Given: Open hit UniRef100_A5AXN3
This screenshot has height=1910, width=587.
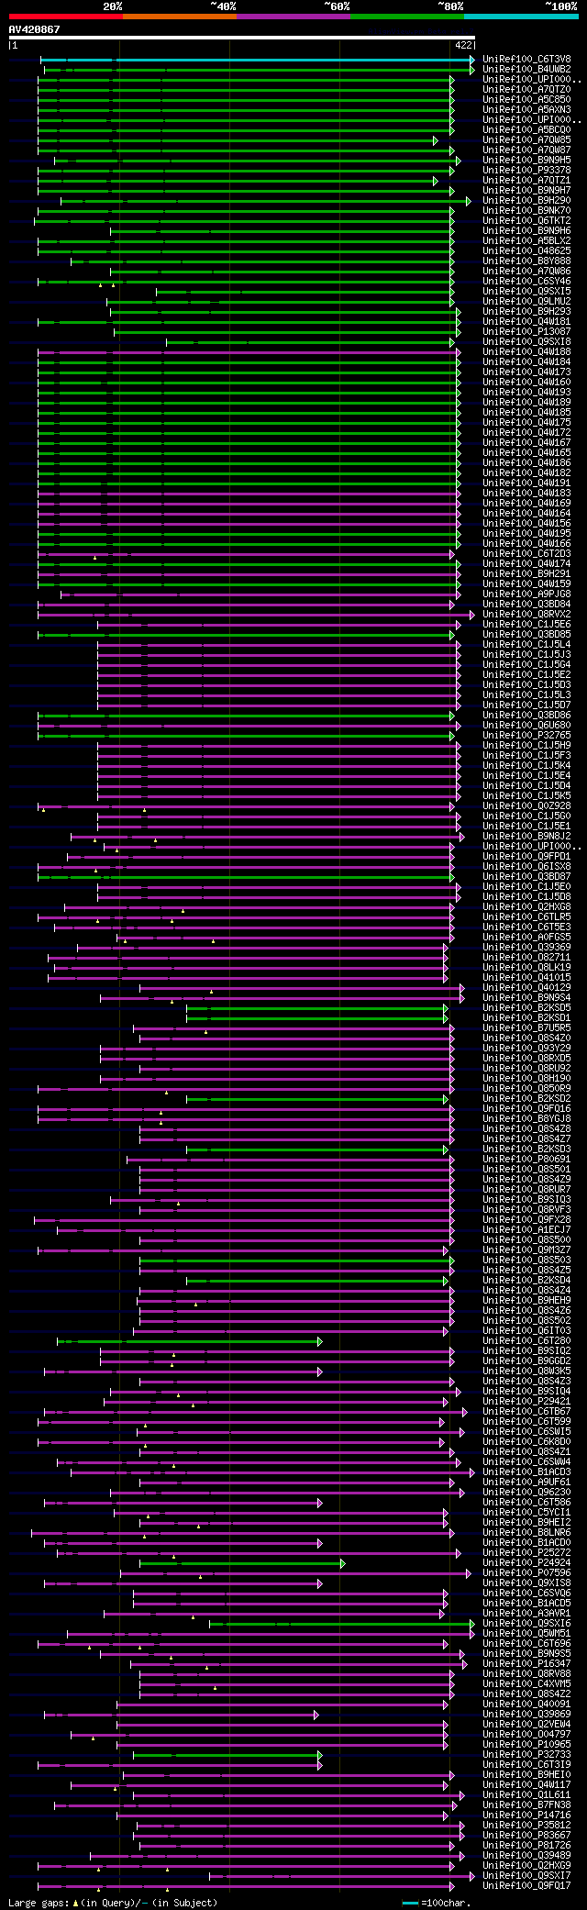Looking at the screenshot, I should coord(526,110).
